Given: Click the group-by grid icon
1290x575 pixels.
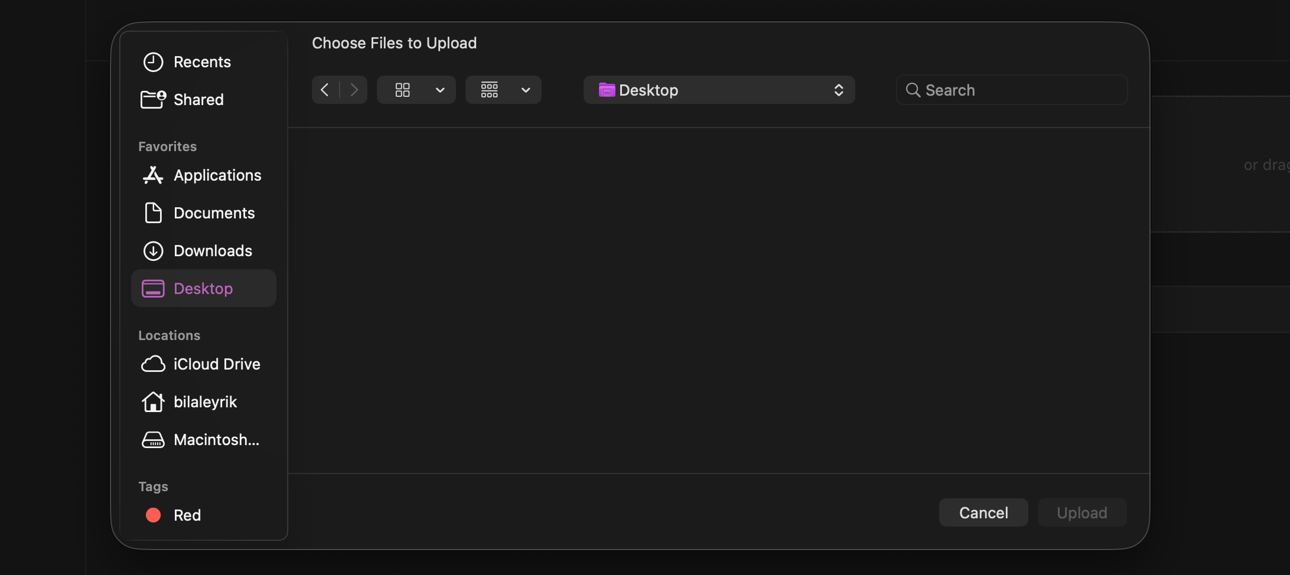Looking at the screenshot, I should click(490, 90).
